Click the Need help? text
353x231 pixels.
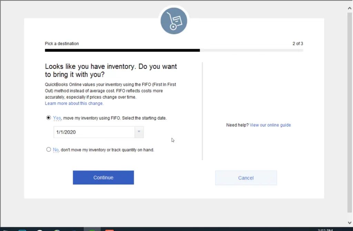pos(237,125)
